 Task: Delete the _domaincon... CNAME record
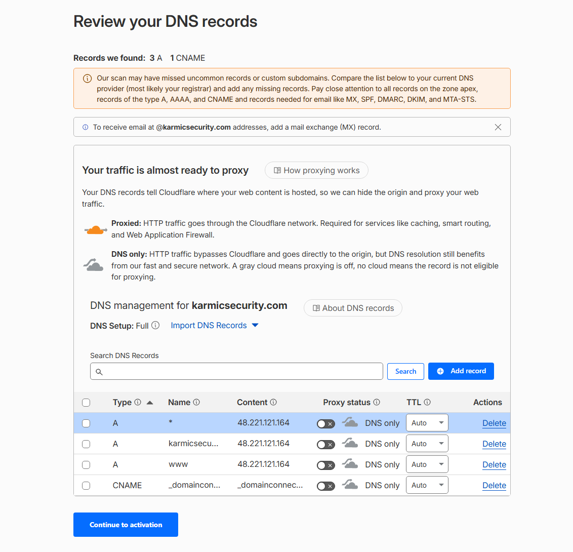tap(494, 486)
